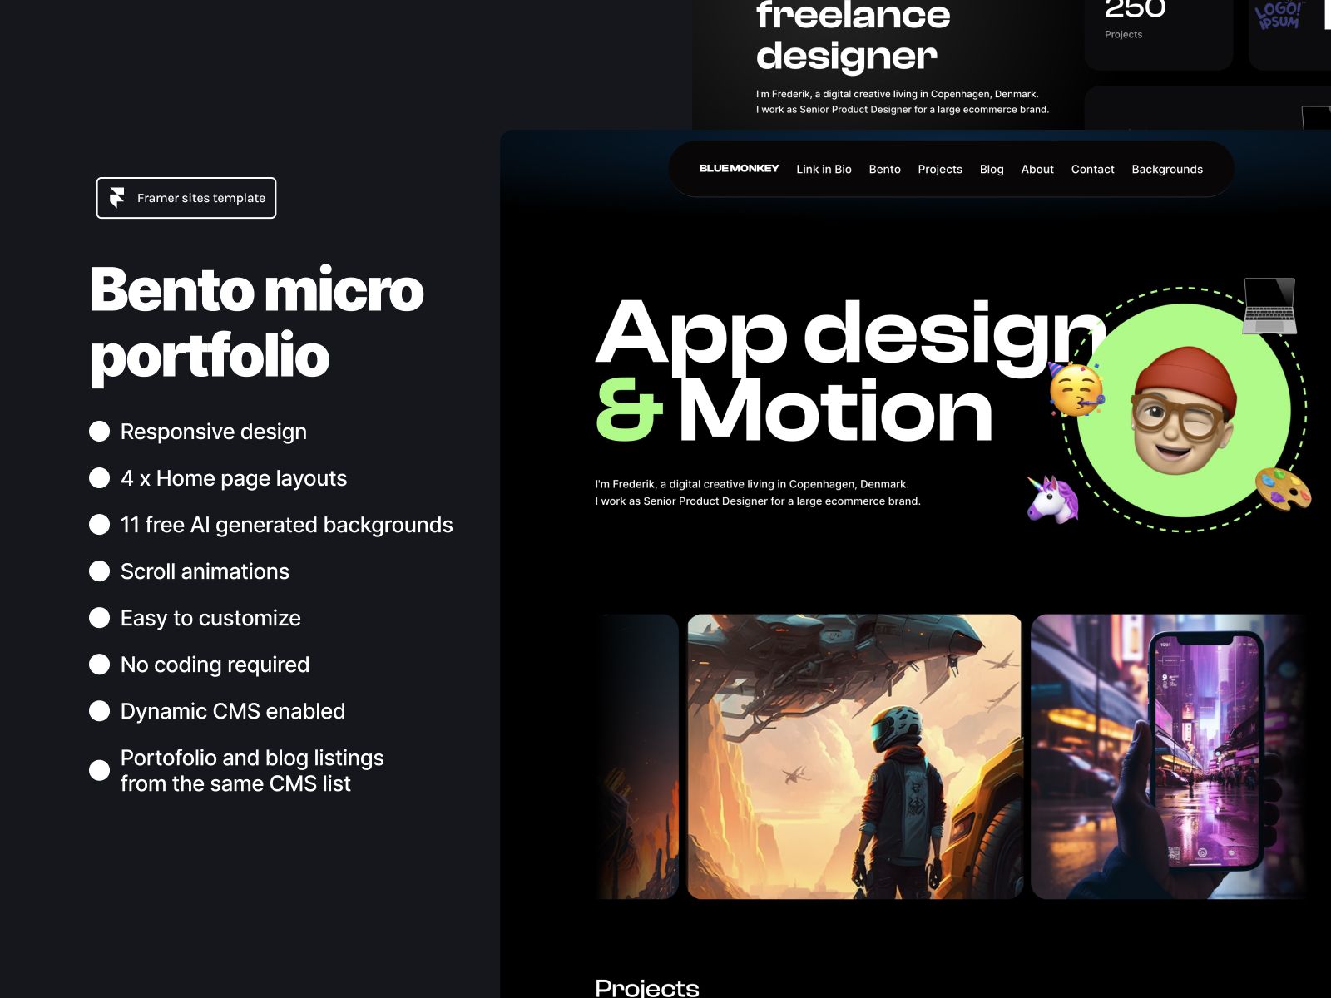This screenshot has width=1331, height=998.
Task: Open the About page link
Action: point(1037,170)
